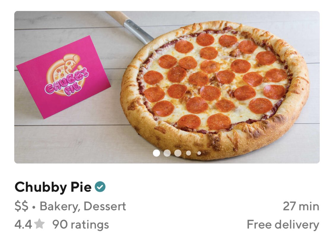This screenshot has width=334, height=243.
Task: Click the 27 min delivery time
Action: point(301,207)
